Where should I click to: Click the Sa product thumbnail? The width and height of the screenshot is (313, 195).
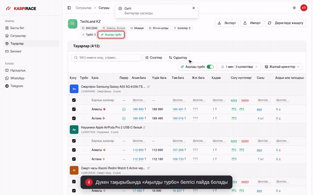tap(74, 89)
